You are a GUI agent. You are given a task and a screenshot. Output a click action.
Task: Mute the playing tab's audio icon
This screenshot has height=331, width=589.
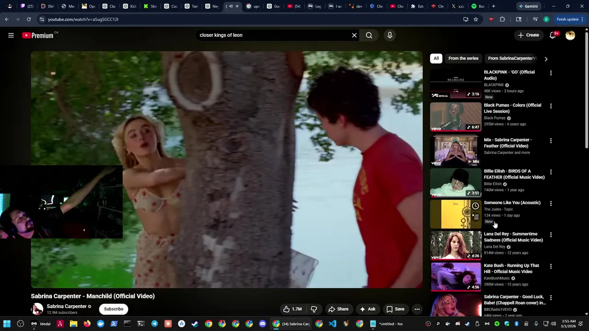(x=231, y=6)
